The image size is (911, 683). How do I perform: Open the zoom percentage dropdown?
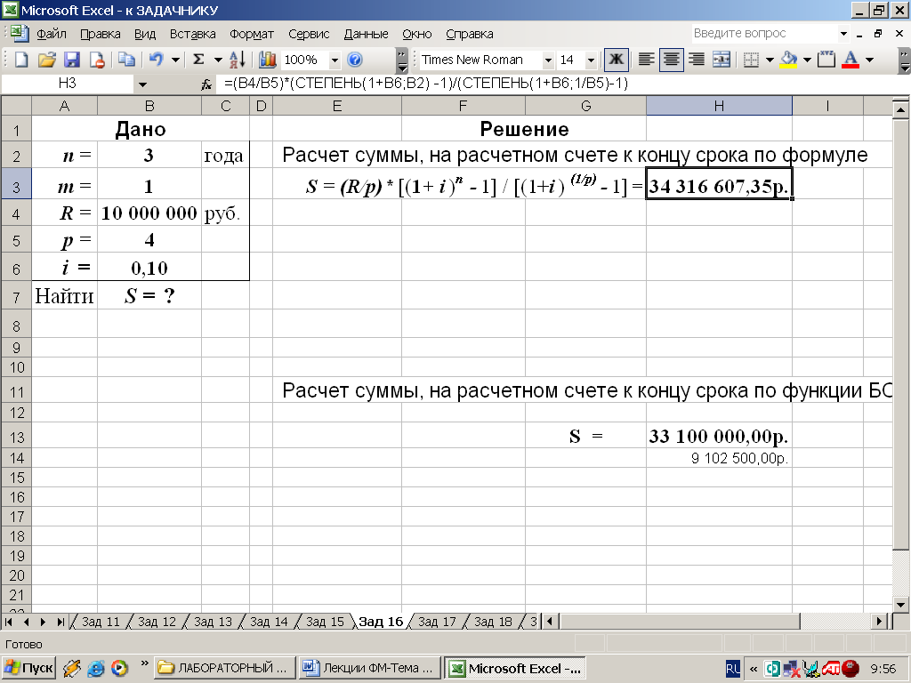coord(335,60)
